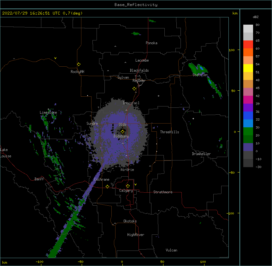
Task: Click the blue storm core northwest of Stettler
Action: (x=201, y=68)
